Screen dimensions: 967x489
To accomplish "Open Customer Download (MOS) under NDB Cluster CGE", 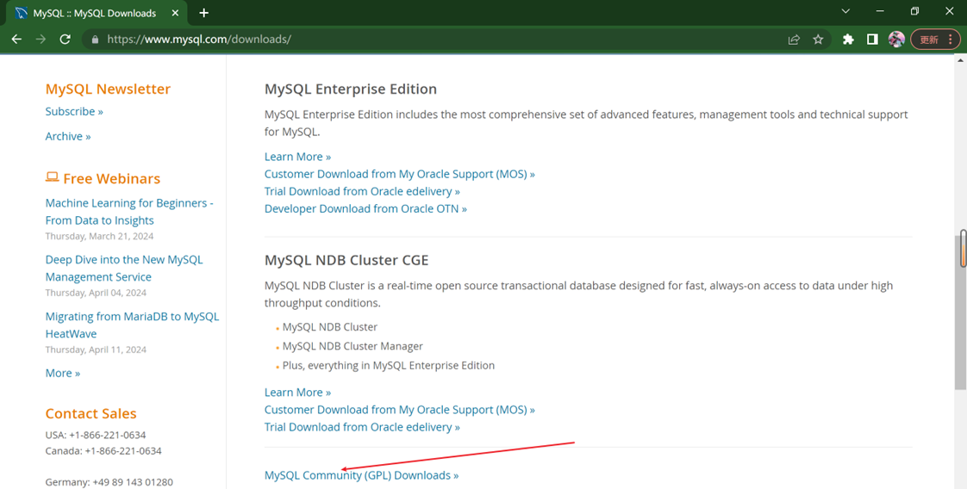I will pos(400,410).
